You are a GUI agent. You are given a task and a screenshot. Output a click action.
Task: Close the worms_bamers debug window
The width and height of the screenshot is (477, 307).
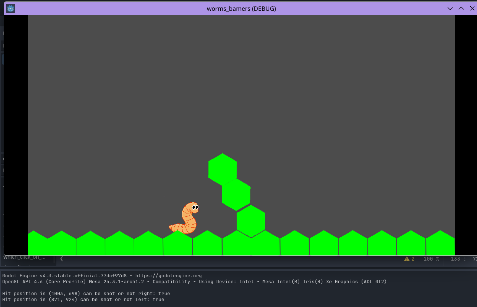[472, 8]
